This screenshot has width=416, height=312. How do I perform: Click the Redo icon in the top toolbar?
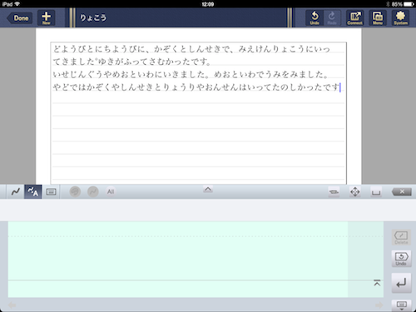coord(332,17)
